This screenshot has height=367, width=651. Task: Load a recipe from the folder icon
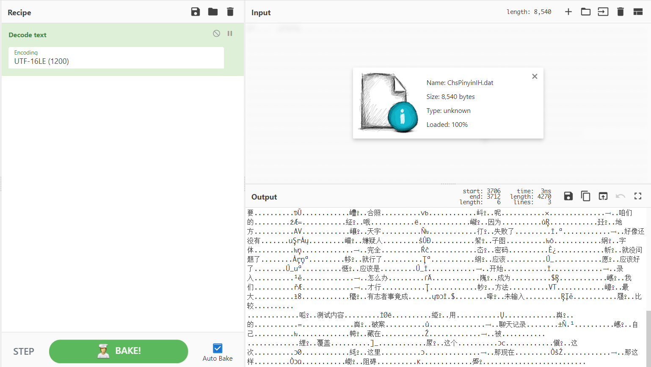pos(213,12)
